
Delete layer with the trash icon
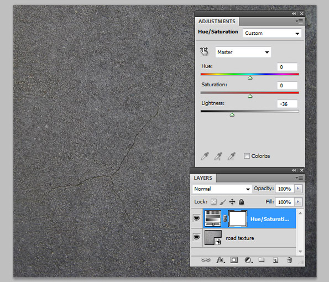[x=289, y=260]
